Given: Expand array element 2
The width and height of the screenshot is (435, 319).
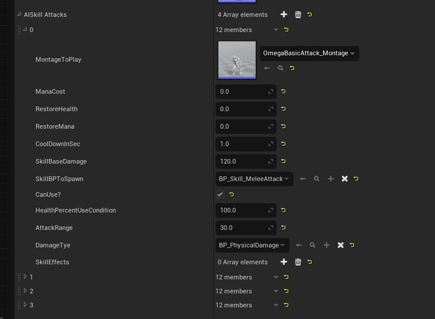Looking at the screenshot, I should (x=25, y=290).
